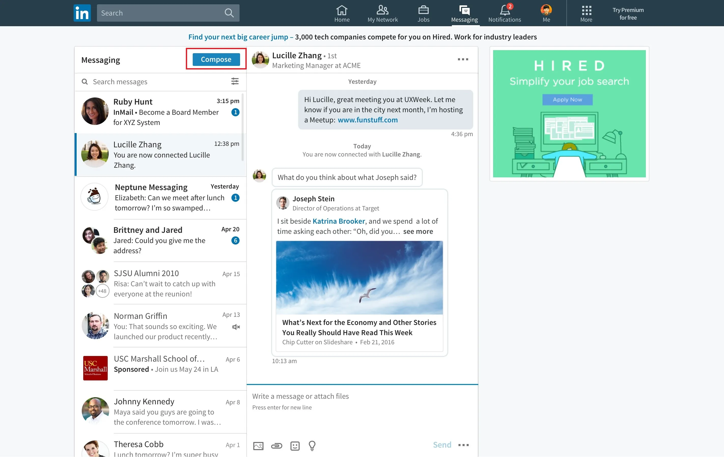724x457 pixels.
Task: Click the More menu icon
Action: click(x=586, y=13)
